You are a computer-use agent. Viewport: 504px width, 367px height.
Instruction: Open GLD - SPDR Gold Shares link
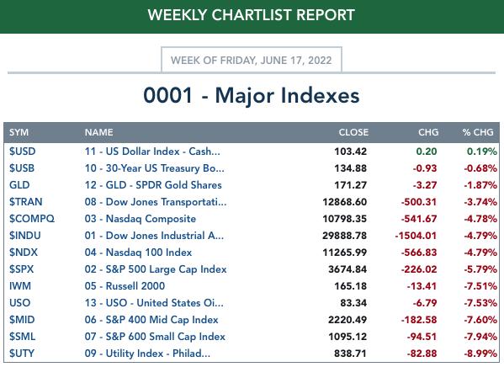pyautogui.click(x=153, y=185)
